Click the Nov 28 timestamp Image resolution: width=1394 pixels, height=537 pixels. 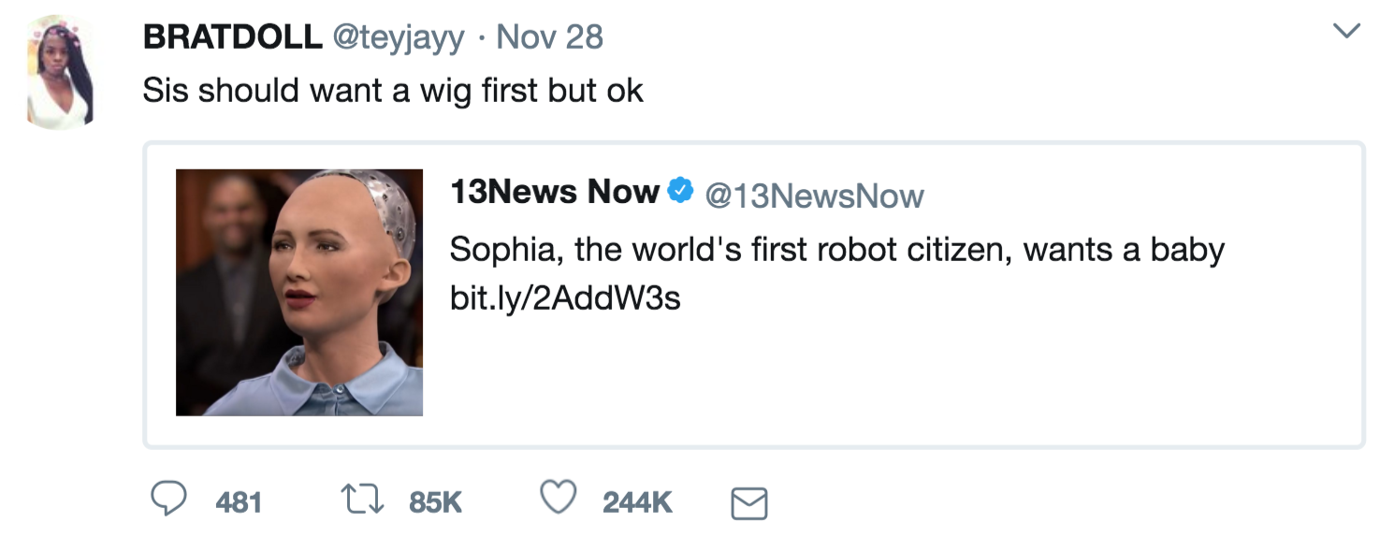tap(550, 37)
